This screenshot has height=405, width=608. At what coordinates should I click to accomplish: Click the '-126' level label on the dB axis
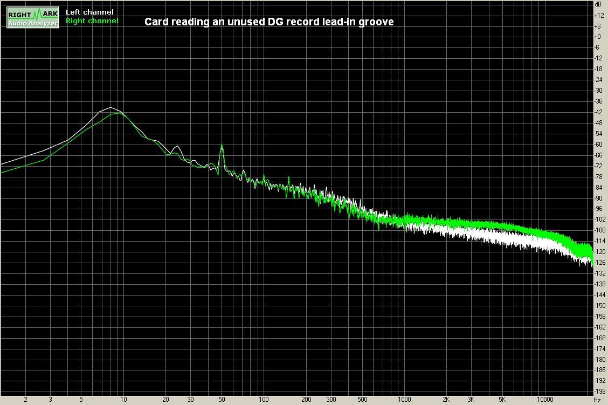(600, 263)
